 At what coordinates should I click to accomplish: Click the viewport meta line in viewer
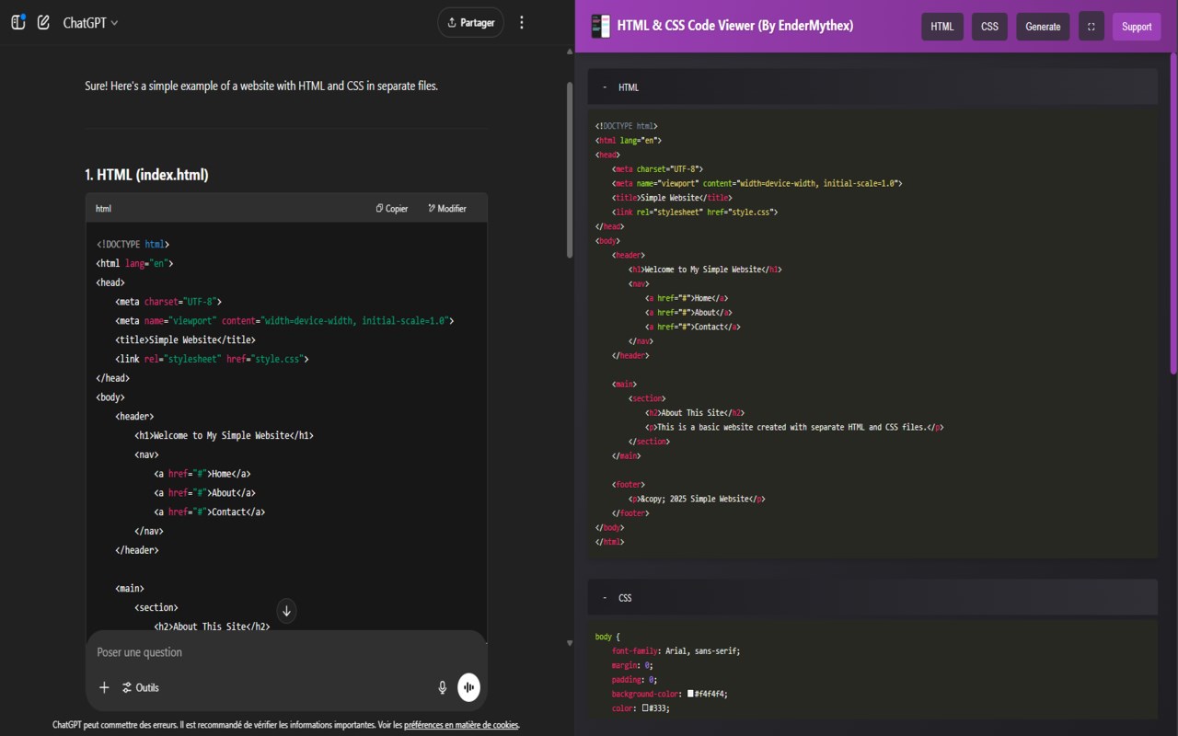tap(757, 183)
